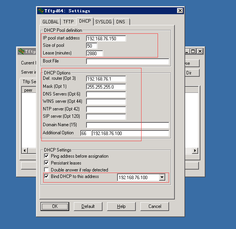Enable Double answer if relay detected

tap(46, 170)
